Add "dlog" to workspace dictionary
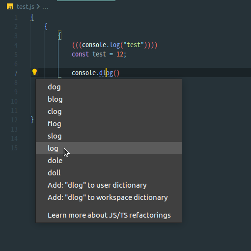 (x=109, y=197)
